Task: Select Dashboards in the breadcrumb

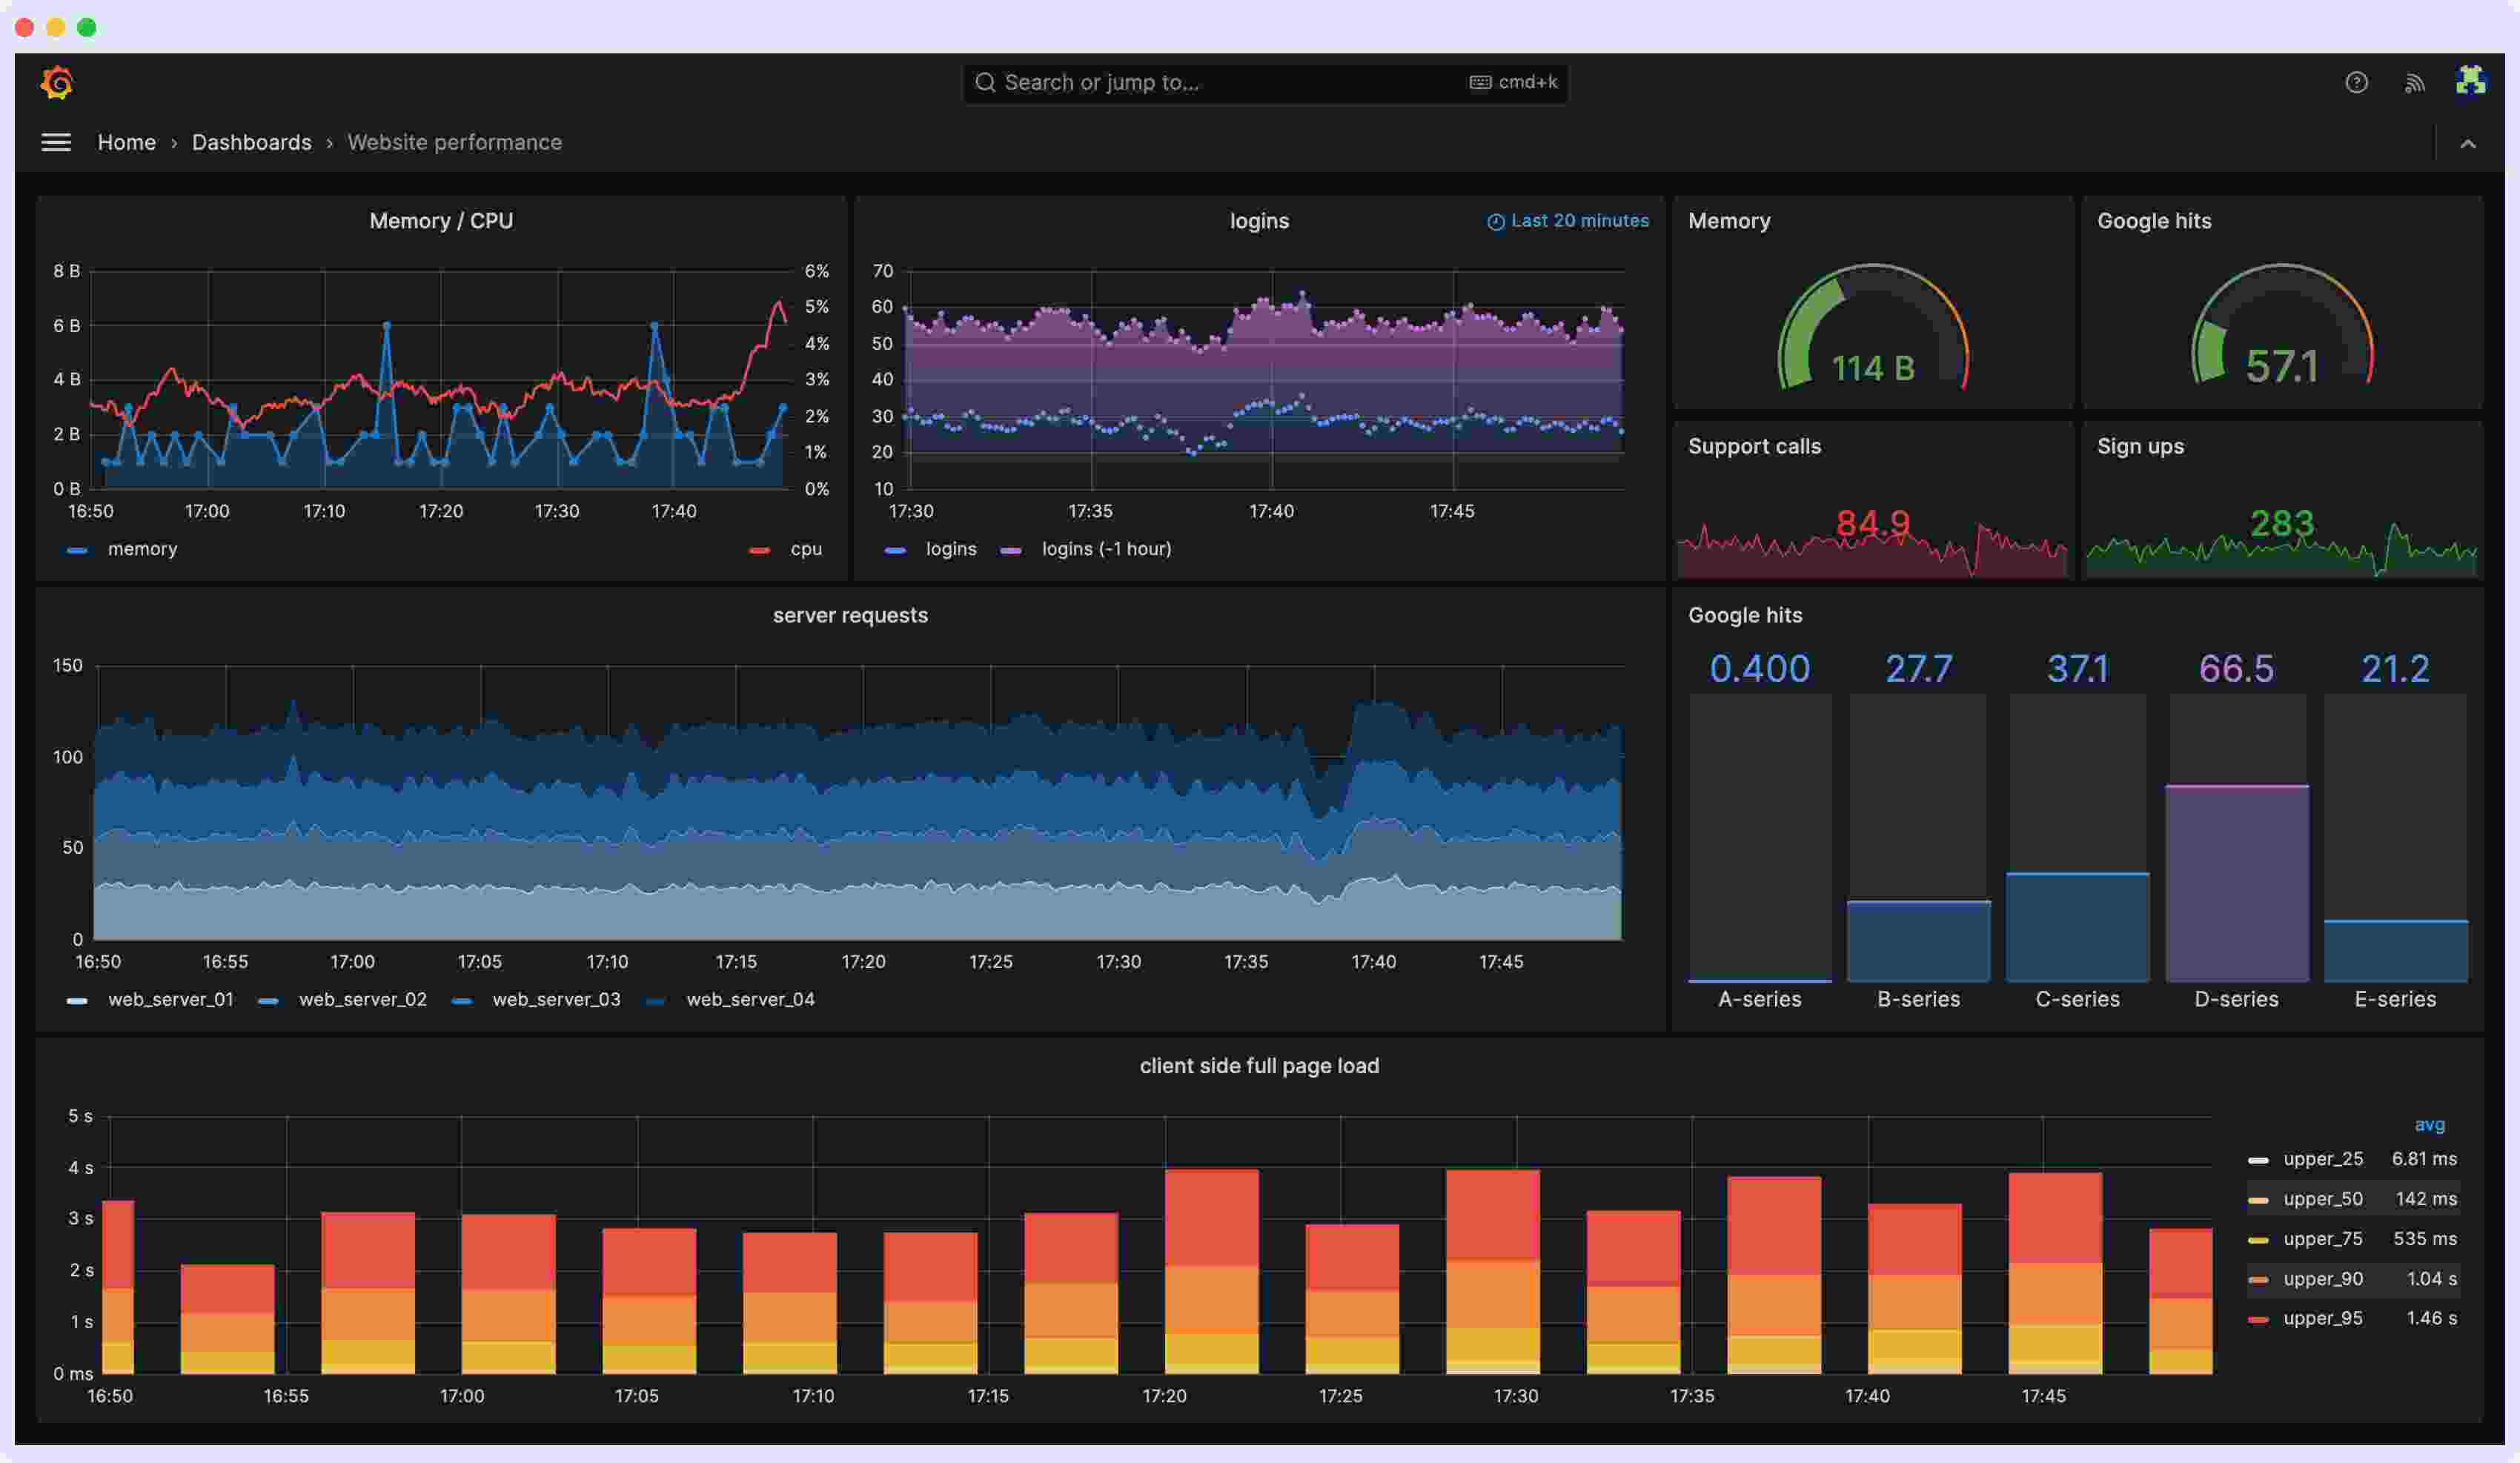Action: 251,142
